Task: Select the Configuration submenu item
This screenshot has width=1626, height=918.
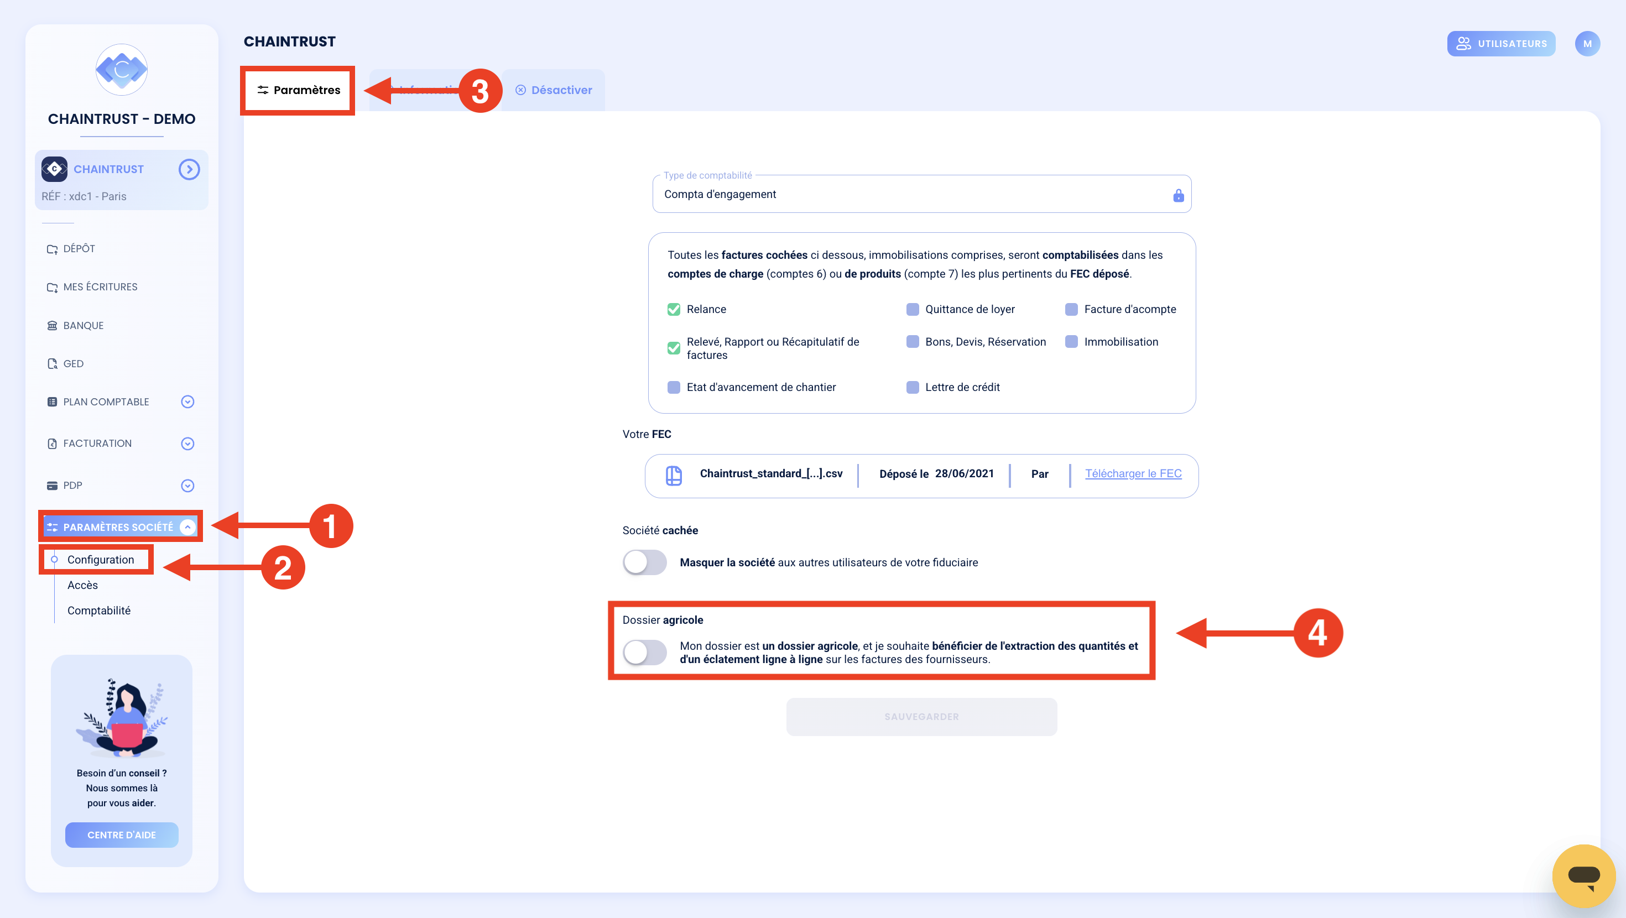Action: [x=100, y=560]
